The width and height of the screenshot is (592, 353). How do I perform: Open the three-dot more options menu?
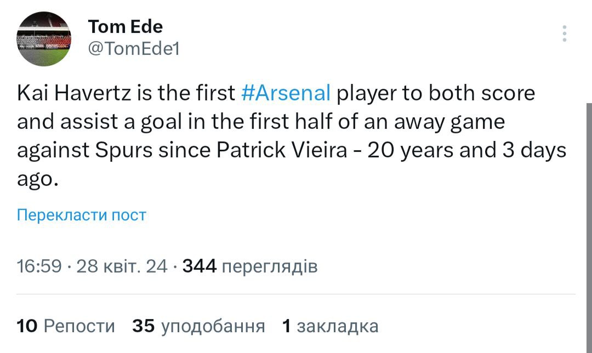(x=564, y=33)
